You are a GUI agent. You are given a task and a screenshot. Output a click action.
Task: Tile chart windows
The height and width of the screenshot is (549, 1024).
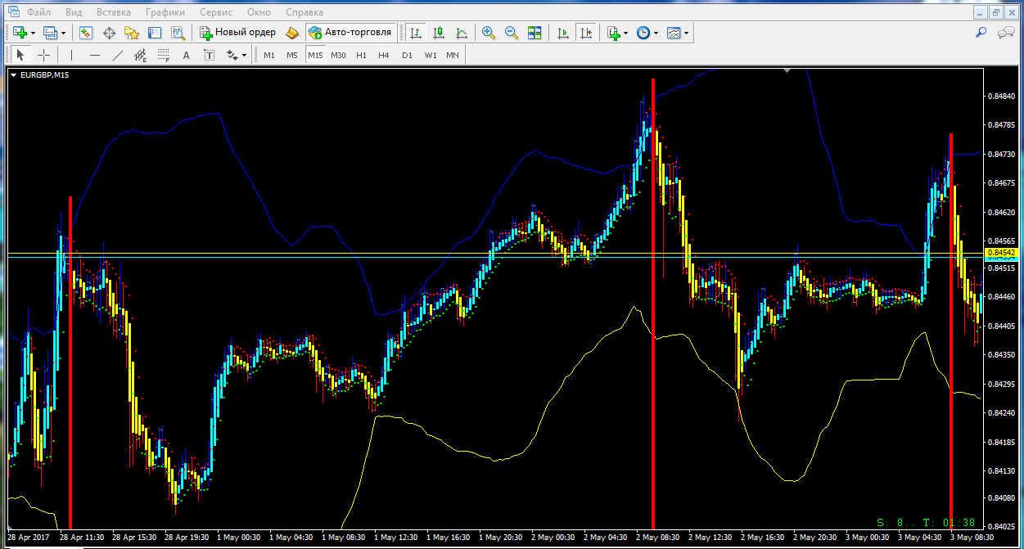click(535, 33)
